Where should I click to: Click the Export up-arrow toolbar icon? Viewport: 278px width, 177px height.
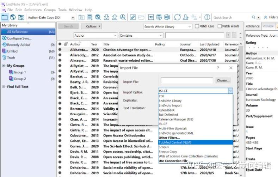tap(115, 17)
